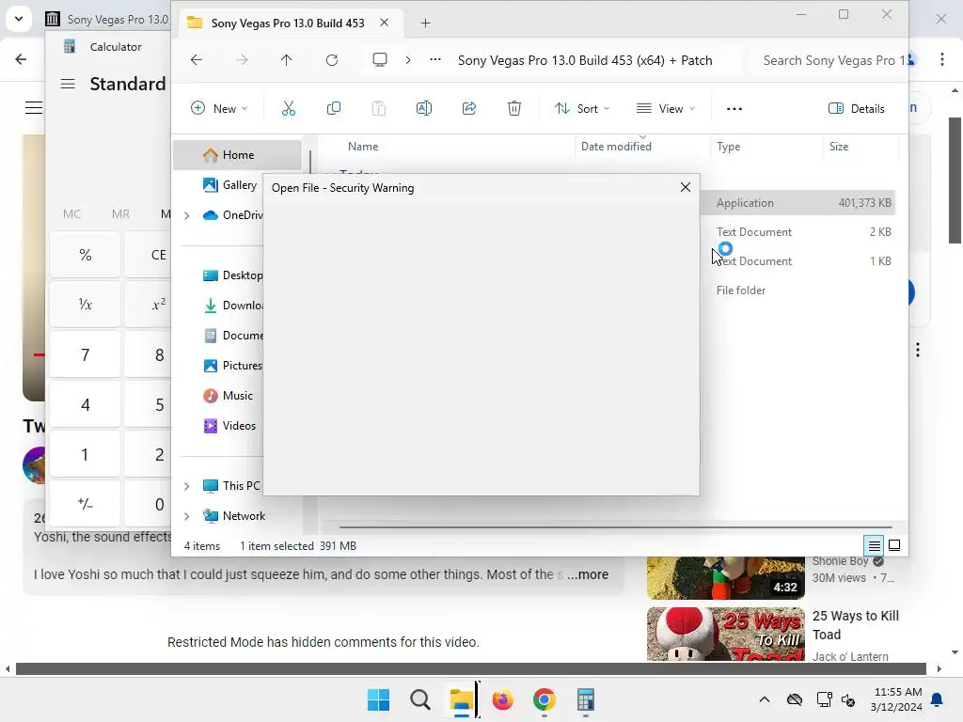Screen dimensions: 963x722
Task: Open the Sort dropdown menu
Action: (x=581, y=109)
